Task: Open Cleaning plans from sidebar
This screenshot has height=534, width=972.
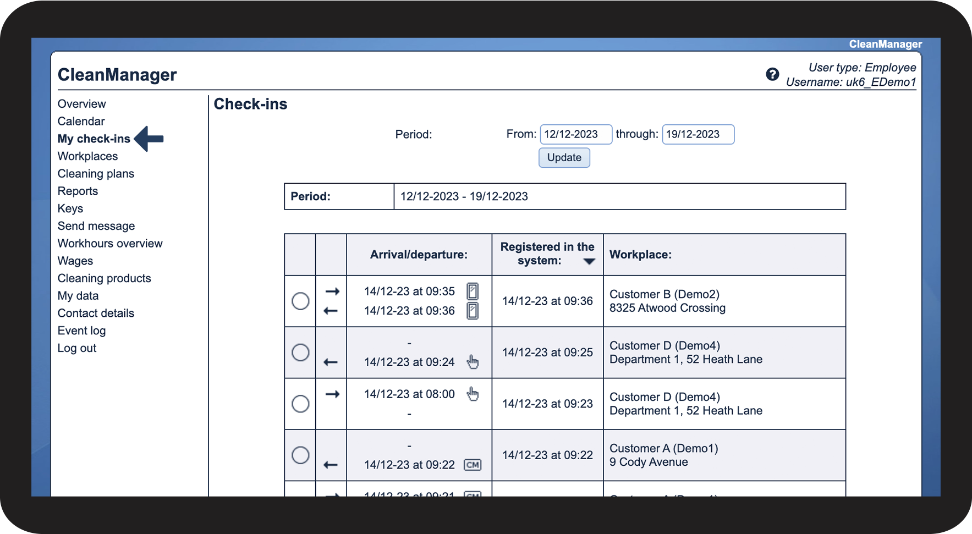Action: click(96, 174)
